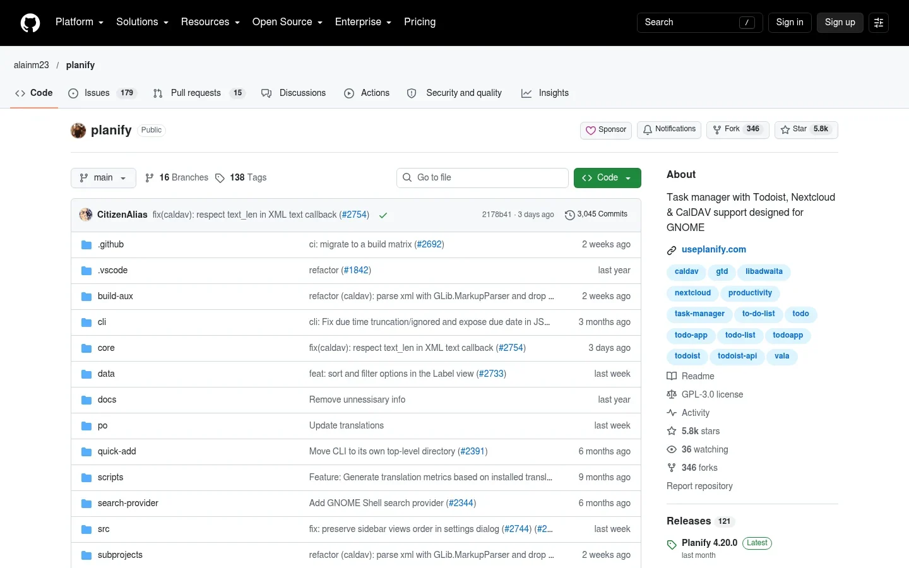Click the Go to file input
The image size is (909, 568).
[x=483, y=178]
